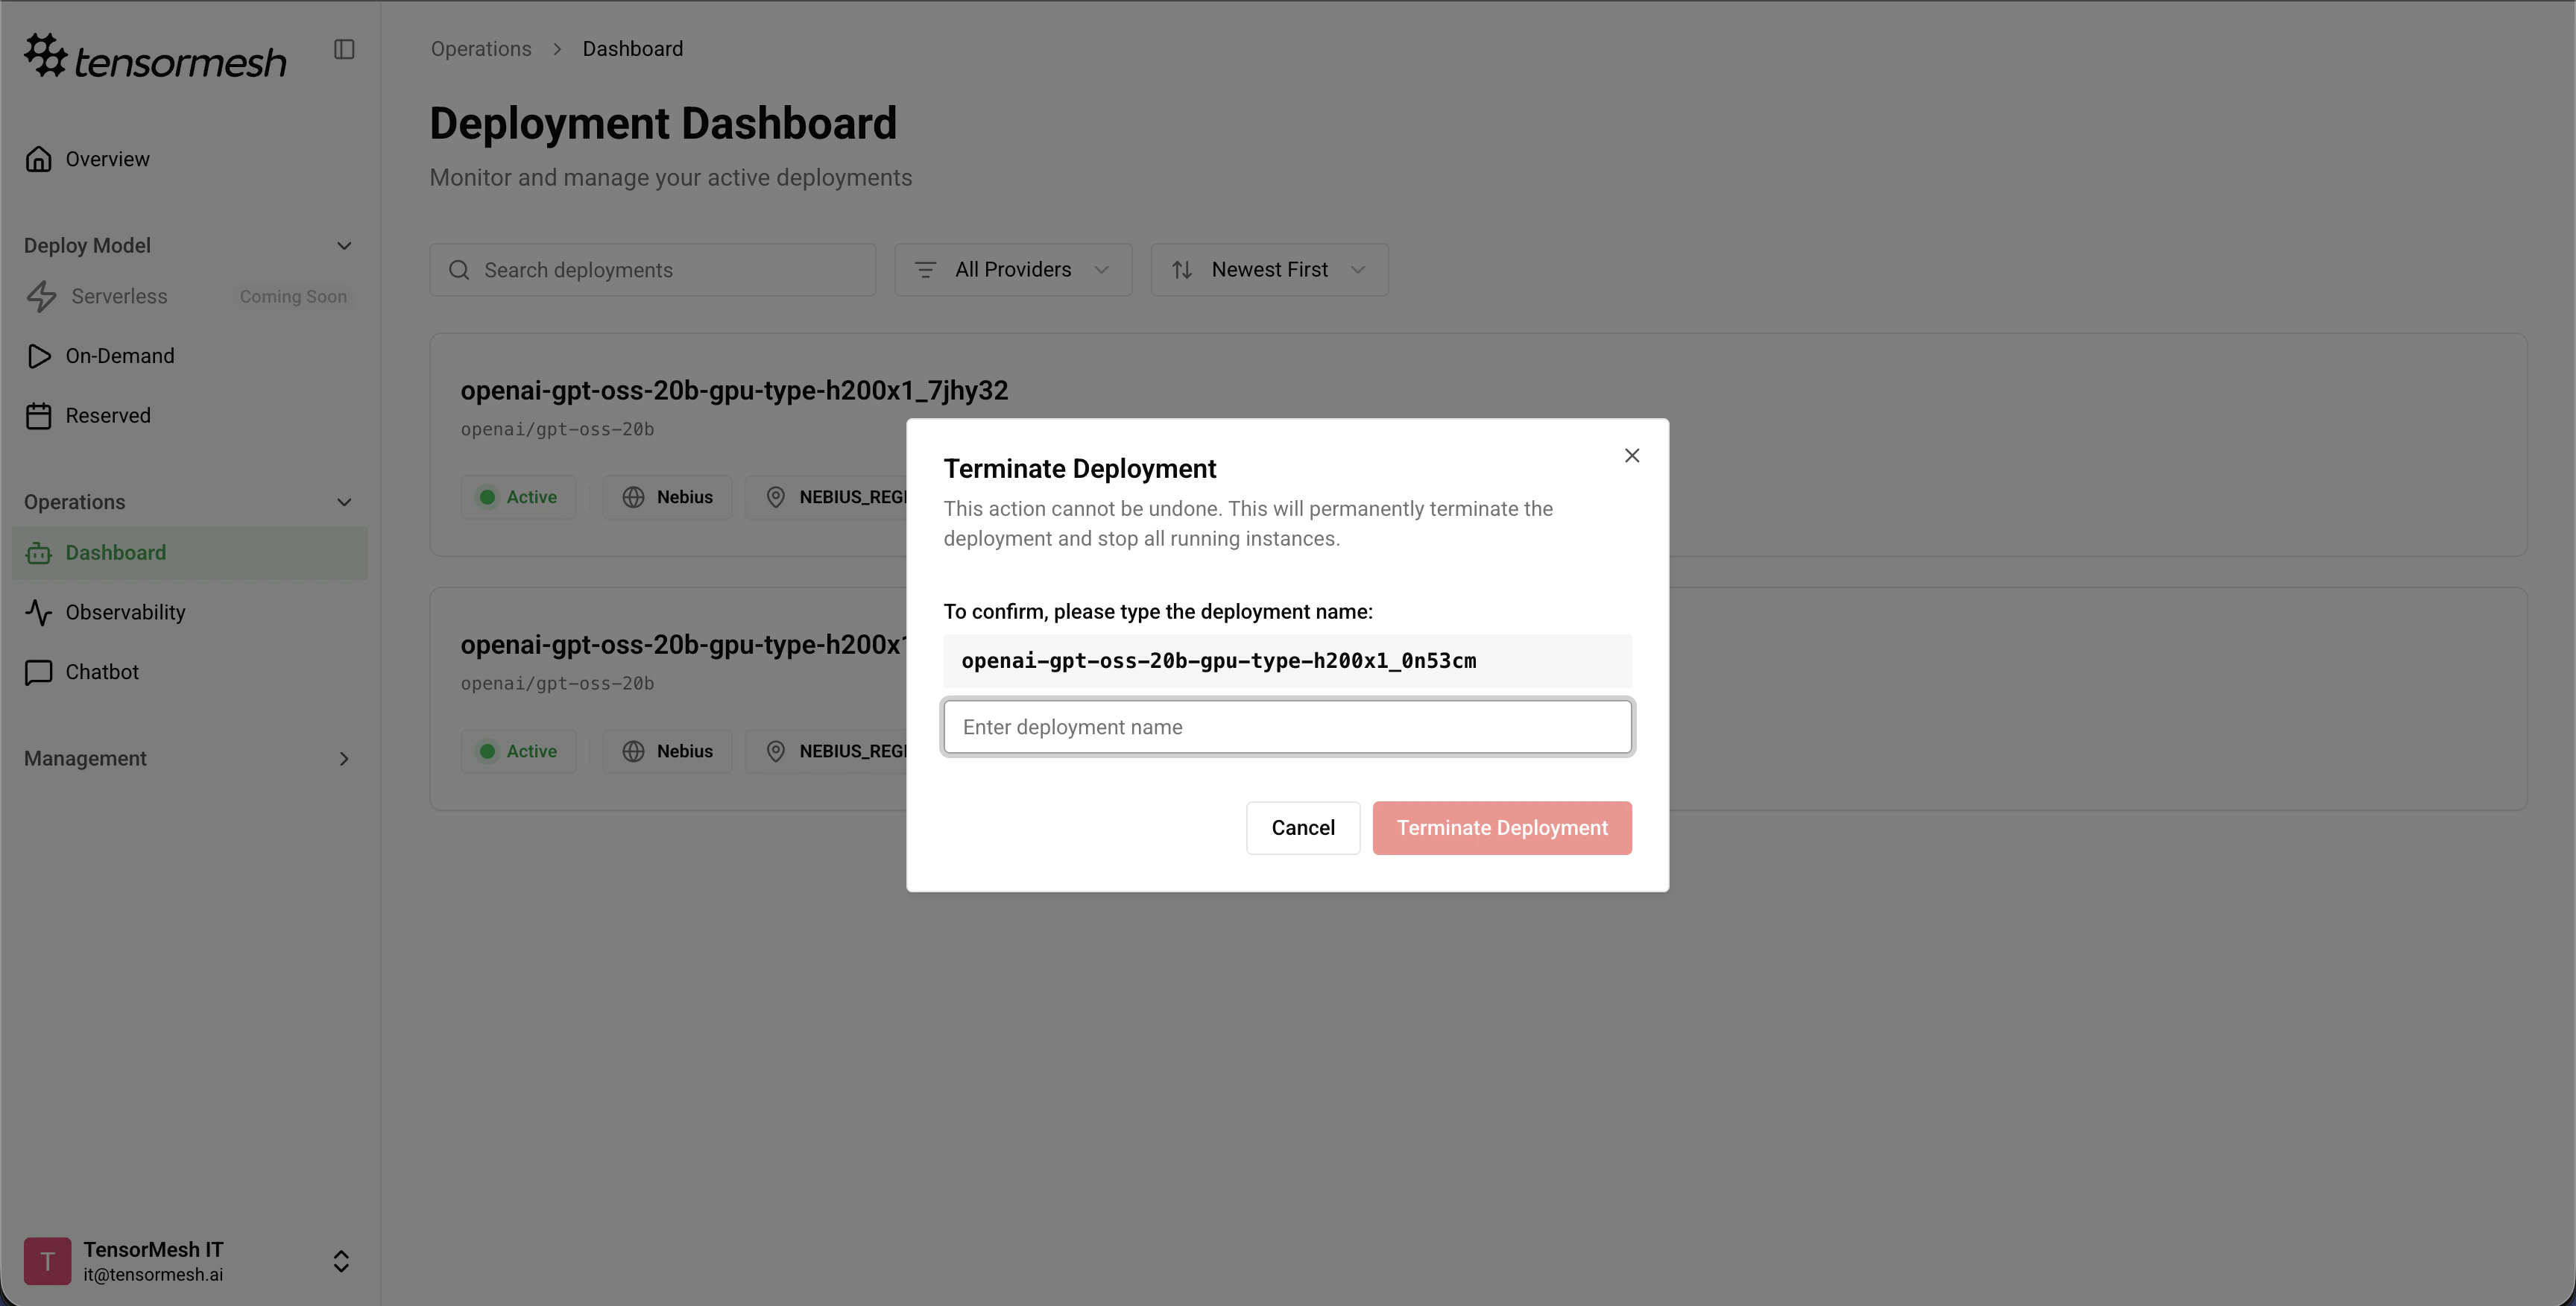Focus the Enter deployment name field
Image resolution: width=2576 pixels, height=1306 pixels.
pos(1287,727)
